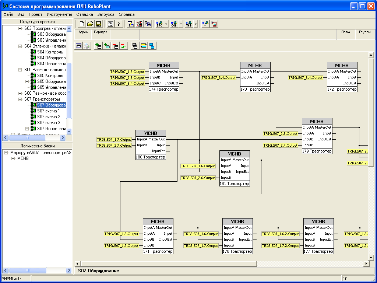Open the Инструменты menu
377x283 pixels.
click(x=59, y=14)
